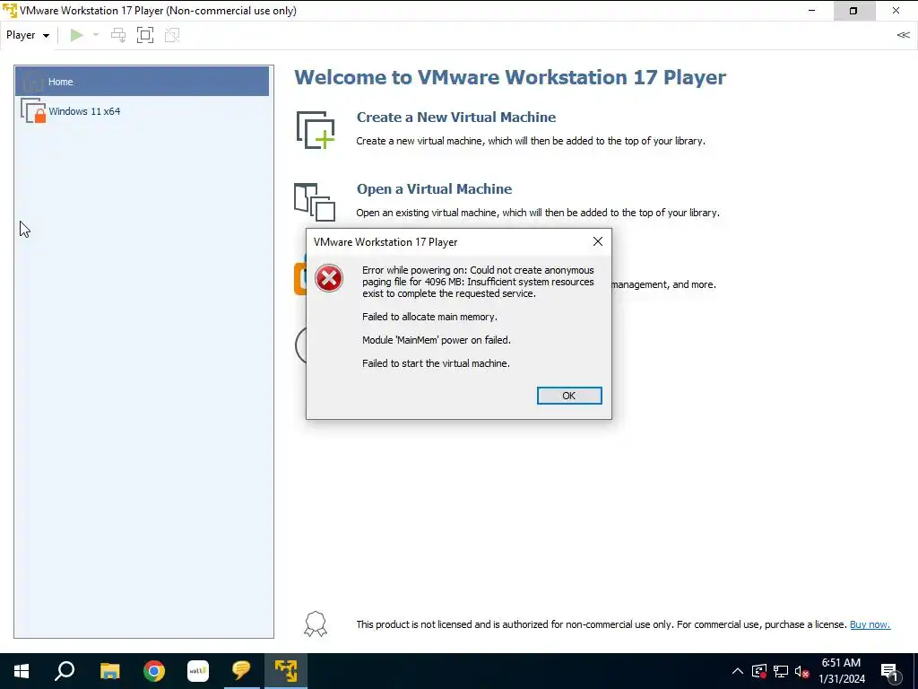This screenshot has height=689, width=918.
Task: Open the Windows Start menu
Action: (x=22, y=671)
